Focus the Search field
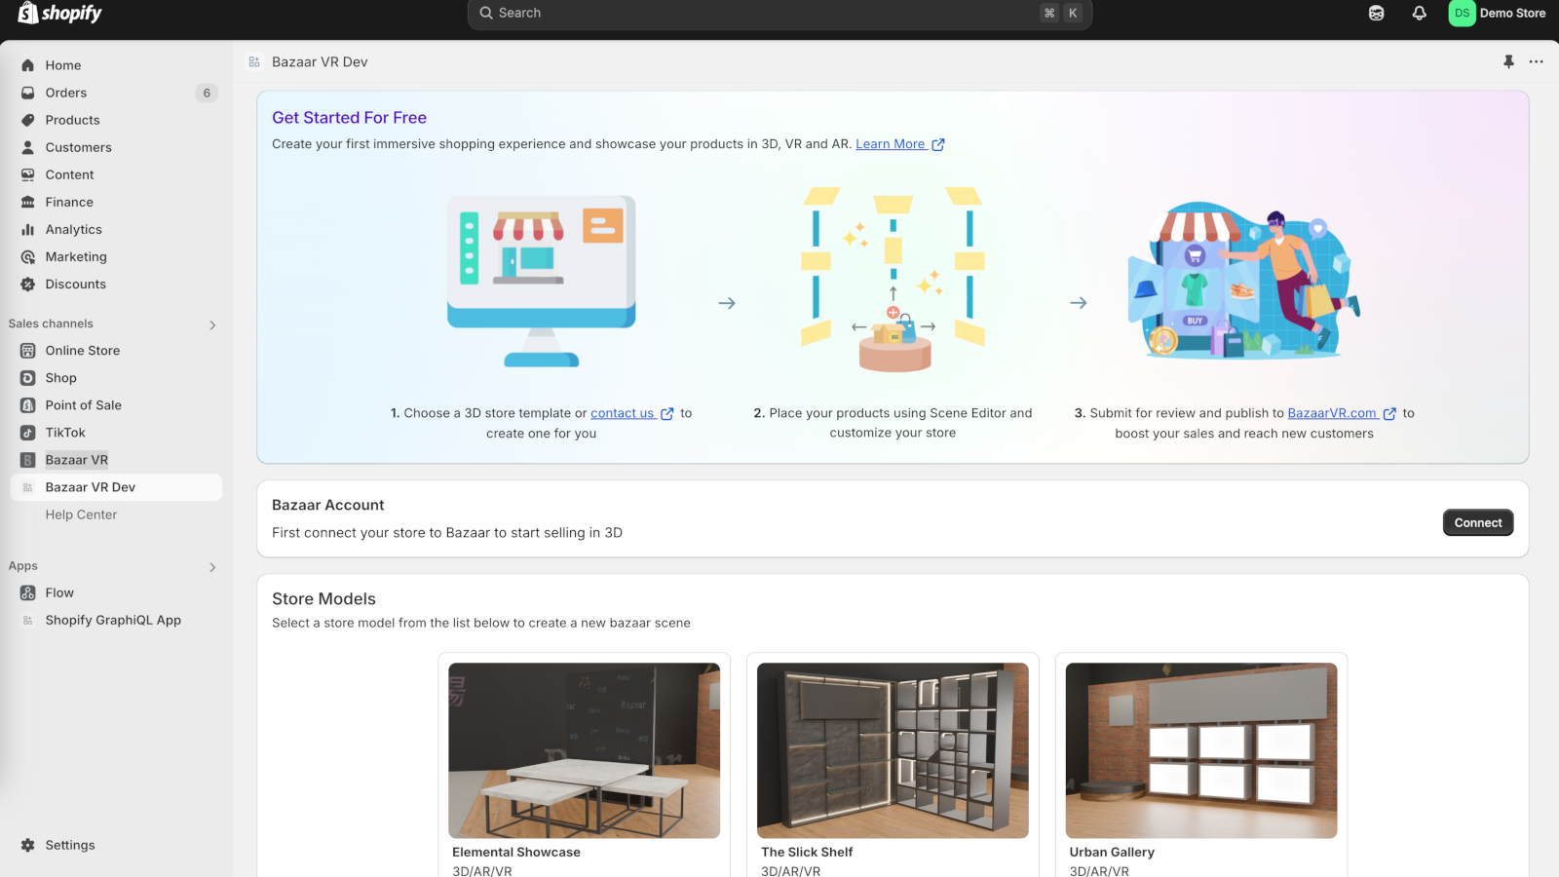Screen dimensions: 1559x877 (779, 13)
